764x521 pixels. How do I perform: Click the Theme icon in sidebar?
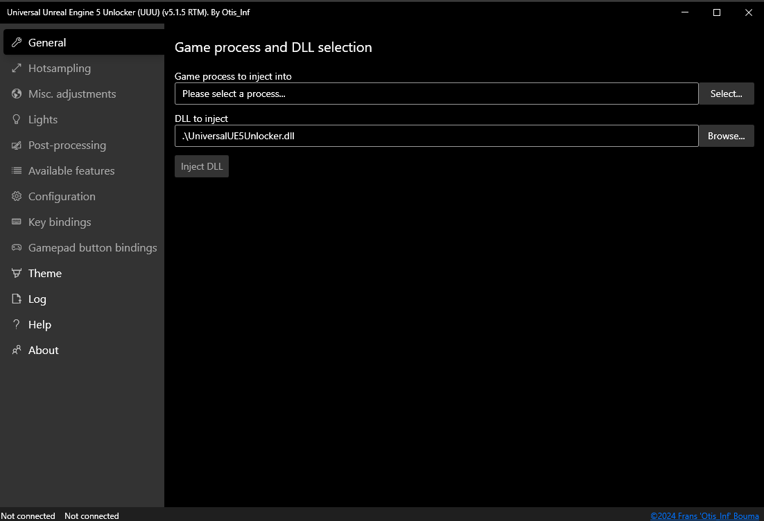click(x=17, y=273)
